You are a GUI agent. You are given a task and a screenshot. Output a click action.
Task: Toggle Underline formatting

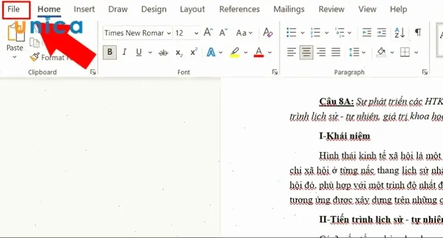pyautogui.click(x=139, y=52)
